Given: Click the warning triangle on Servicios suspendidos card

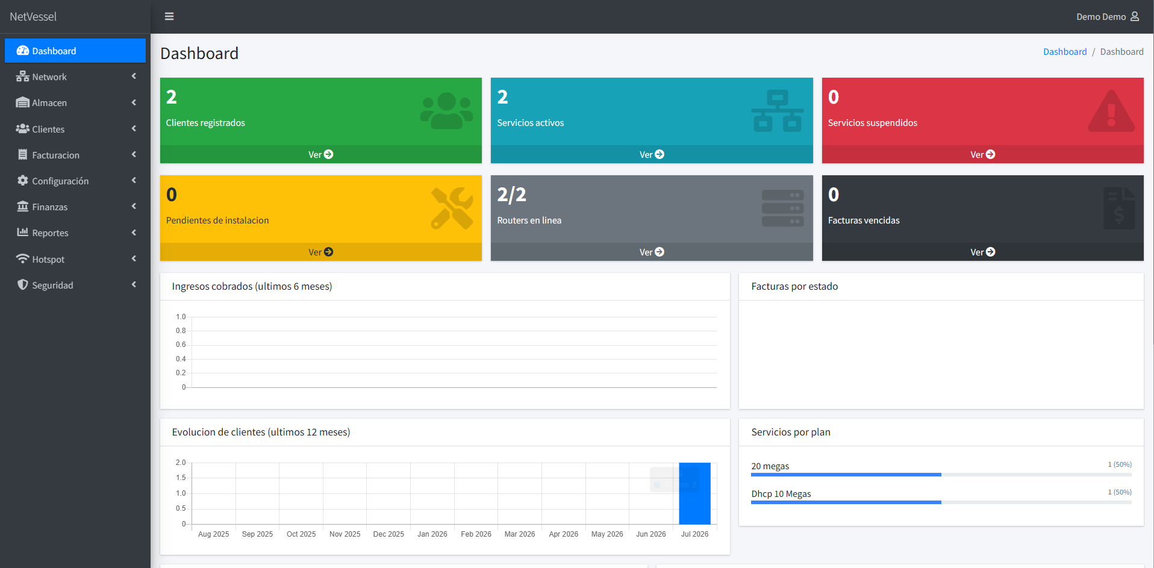Looking at the screenshot, I should tap(1111, 111).
